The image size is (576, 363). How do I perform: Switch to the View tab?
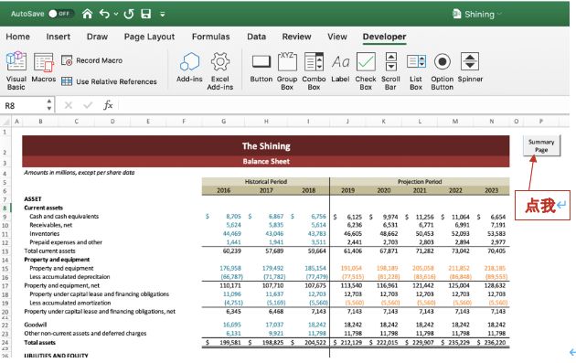pos(337,37)
